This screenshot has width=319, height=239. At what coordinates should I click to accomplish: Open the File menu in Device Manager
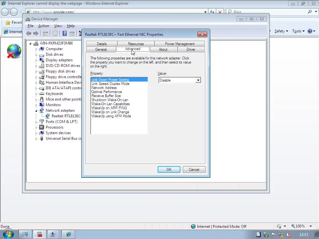31,26
